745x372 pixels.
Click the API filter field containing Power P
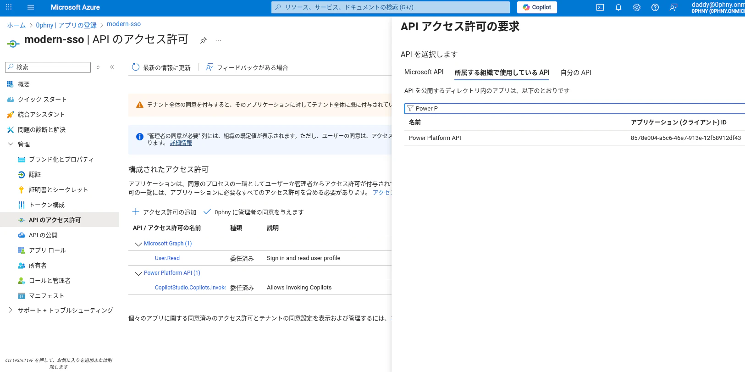(x=574, y=108)
